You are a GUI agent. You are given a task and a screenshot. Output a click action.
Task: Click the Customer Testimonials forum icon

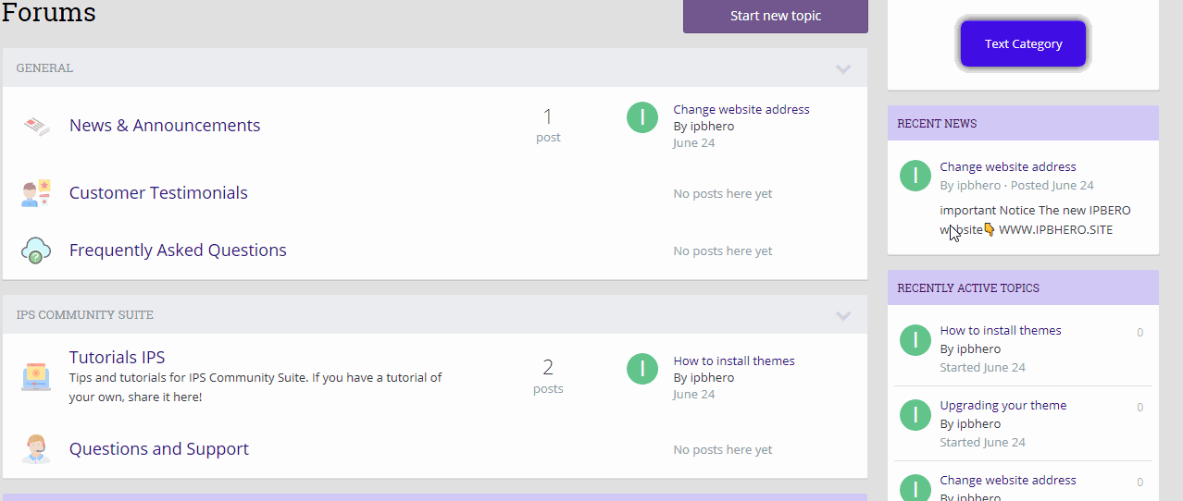click(36, 193)
